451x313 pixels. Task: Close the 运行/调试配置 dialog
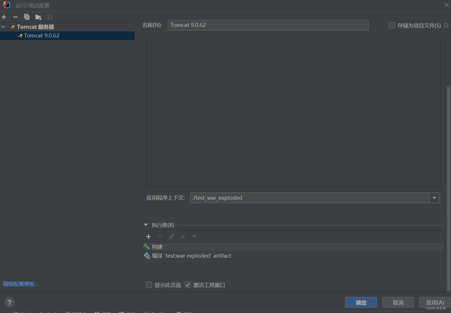447,5
